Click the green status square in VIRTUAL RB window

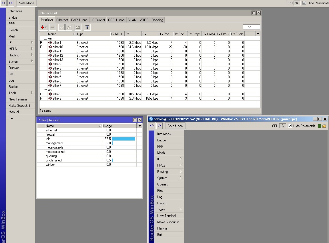click(320, 126)
